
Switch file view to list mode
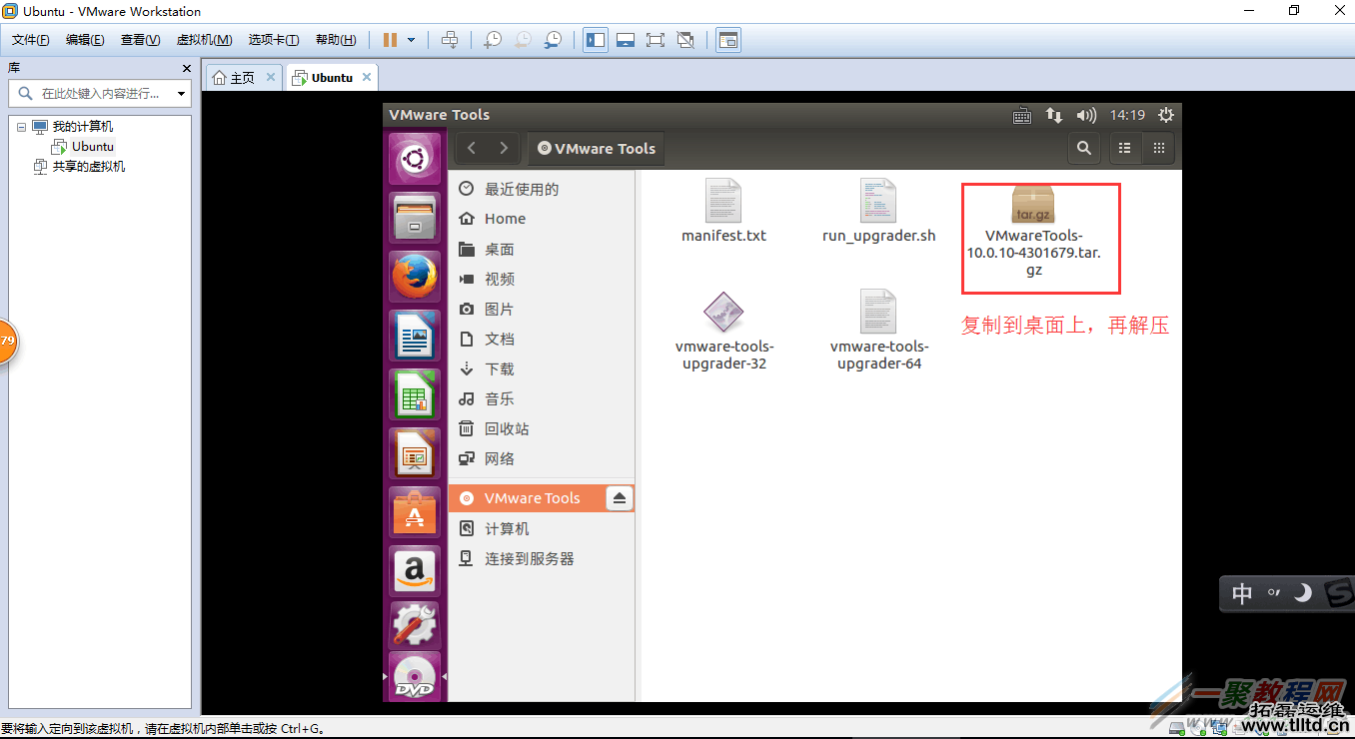(1124, 148)
